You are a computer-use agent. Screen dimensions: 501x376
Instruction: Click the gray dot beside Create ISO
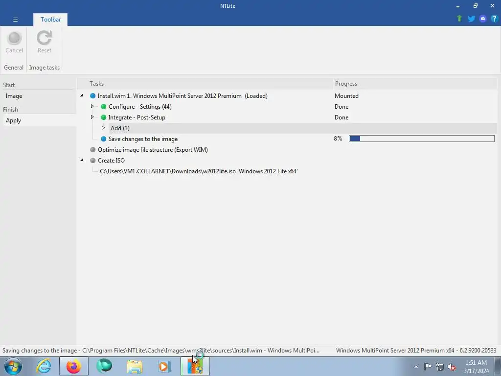[93, 161]
